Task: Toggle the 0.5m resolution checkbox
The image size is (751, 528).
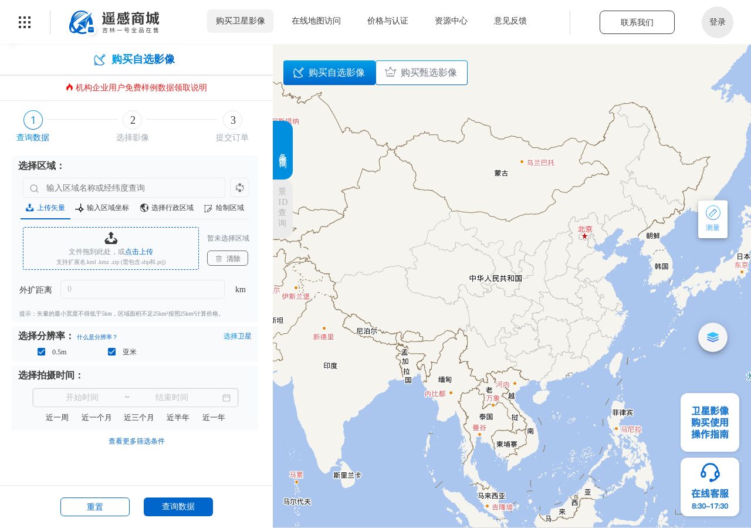Action: (41, 352)
